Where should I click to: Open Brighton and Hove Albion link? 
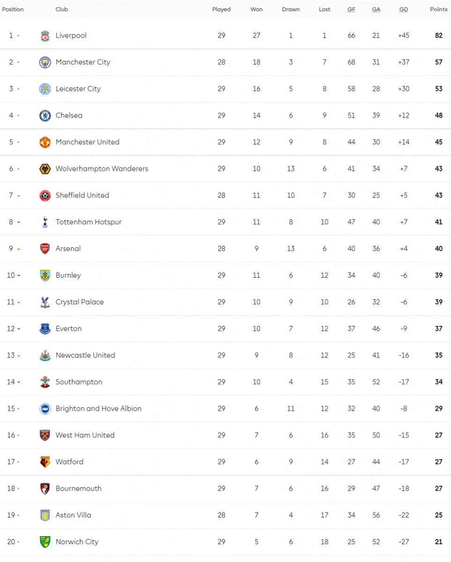[98, 409]
